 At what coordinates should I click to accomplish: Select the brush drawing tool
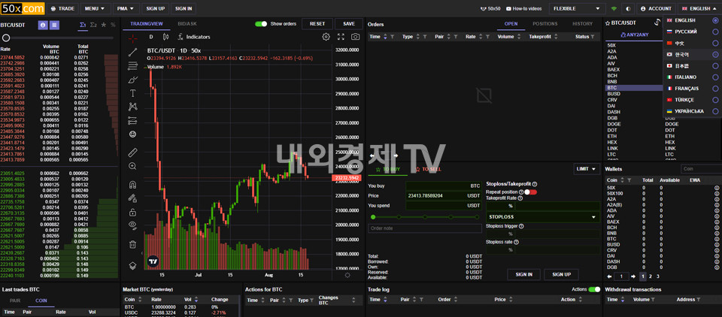click(132, 80)
